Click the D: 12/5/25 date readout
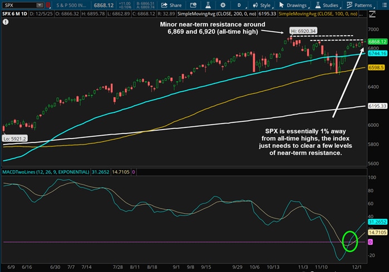Screen dimensions: 389x272 (x=41, y=14)
